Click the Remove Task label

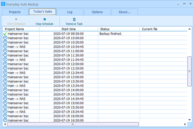pyautogui.click(x=74, y=24)
